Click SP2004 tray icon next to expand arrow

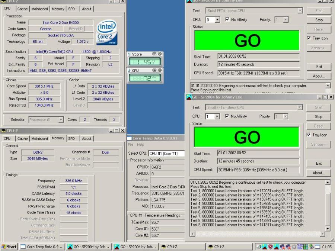pyautogui.click(x=265, y=247)
